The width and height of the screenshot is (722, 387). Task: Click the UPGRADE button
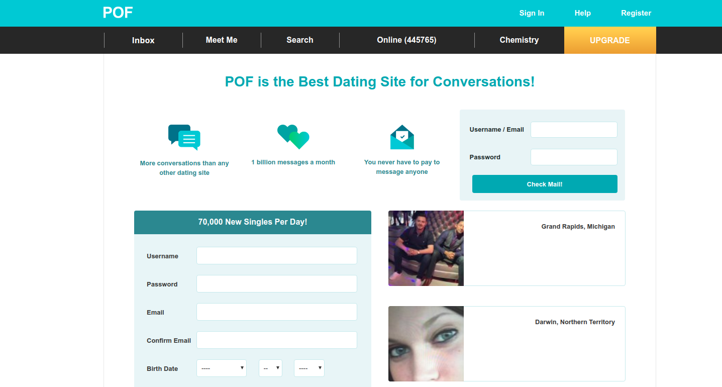pos(610,40)
